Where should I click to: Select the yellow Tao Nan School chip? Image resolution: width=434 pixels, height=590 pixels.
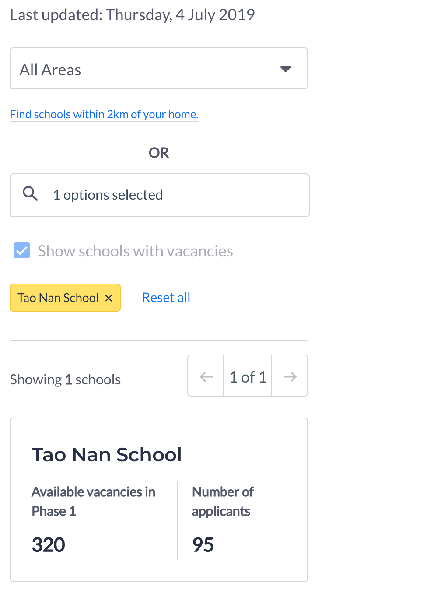[x=58, y=298]
